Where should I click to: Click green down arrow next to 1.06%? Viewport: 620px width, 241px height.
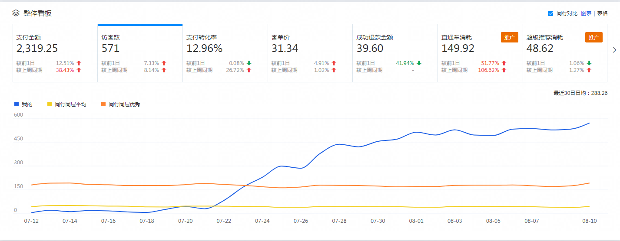pos(589,63)
